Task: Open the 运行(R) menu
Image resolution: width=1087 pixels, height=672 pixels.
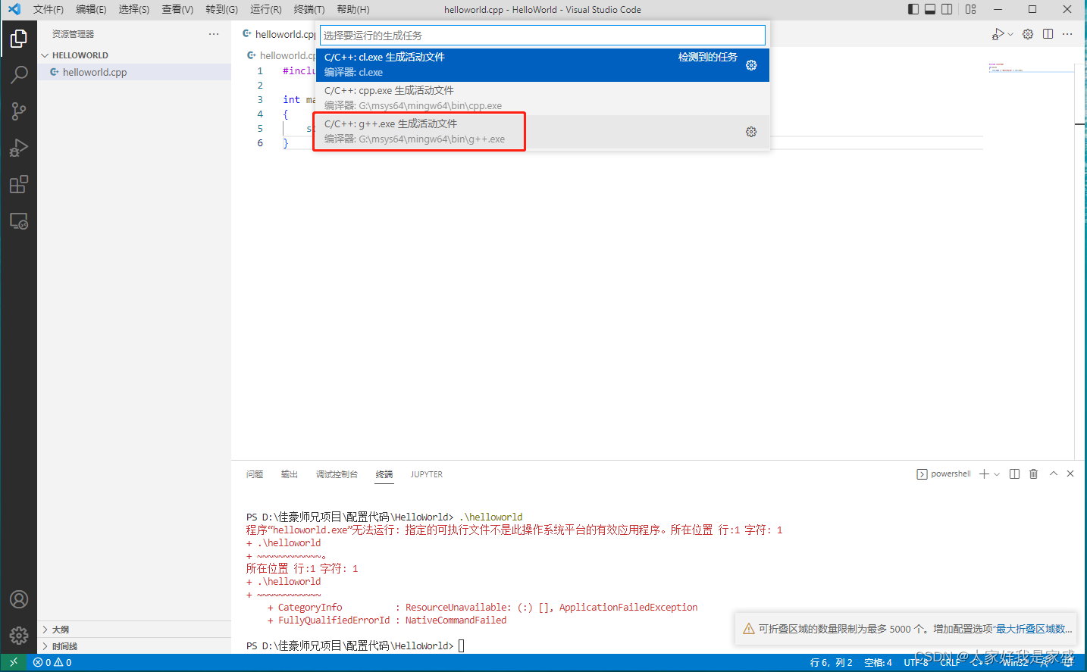Action: pos(266,9)
